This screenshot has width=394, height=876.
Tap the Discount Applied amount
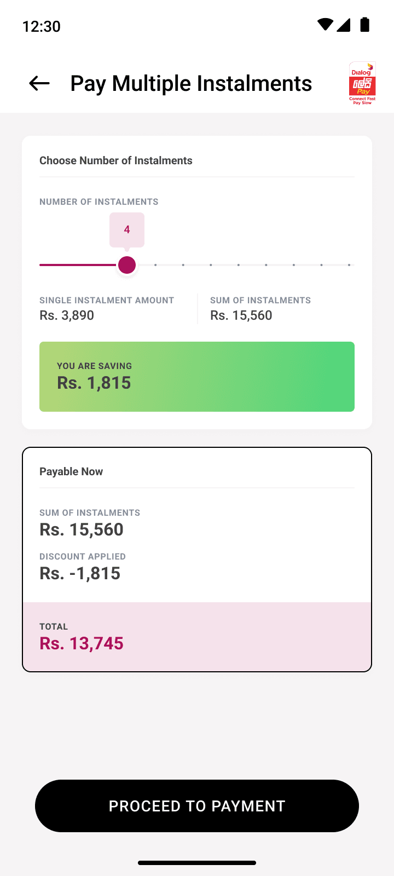click(x=80, y=573)
